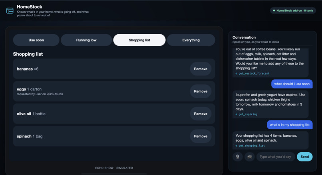Click the Conversation panel heading

point(244,37)
